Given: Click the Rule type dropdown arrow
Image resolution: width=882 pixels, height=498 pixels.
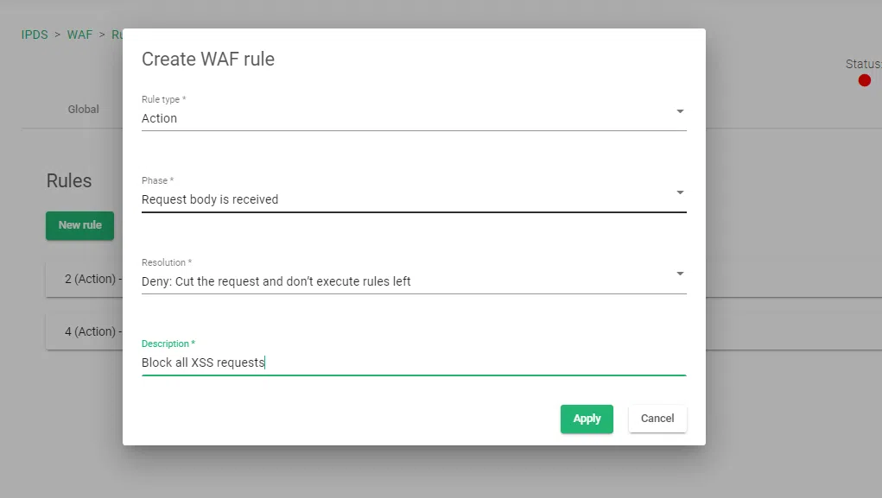Looking at the screenshot, I should 680,111.
